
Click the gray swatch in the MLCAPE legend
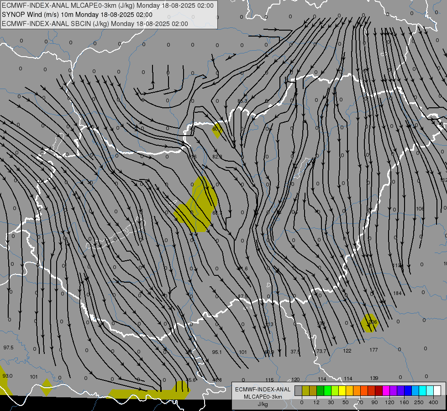[x=299, y=390]
